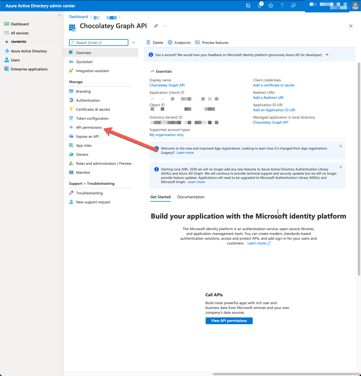Click Learn more in App registrations notice
The image size is (361, 376).
click(185, 153)
